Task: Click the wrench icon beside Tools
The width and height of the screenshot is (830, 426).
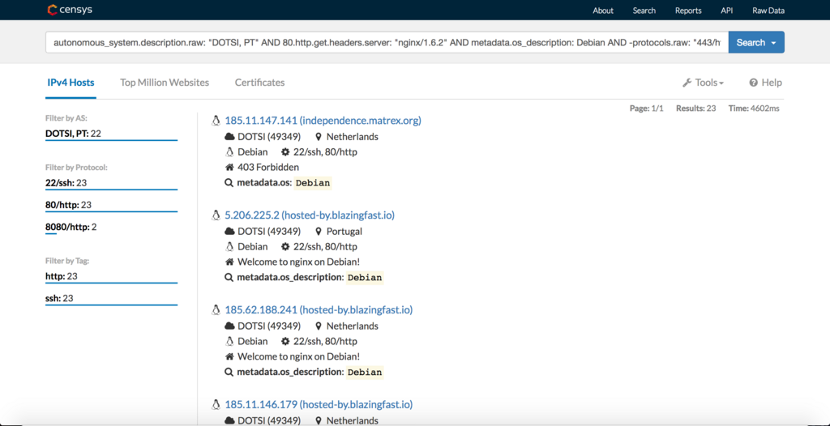Action: coord(687,83)
